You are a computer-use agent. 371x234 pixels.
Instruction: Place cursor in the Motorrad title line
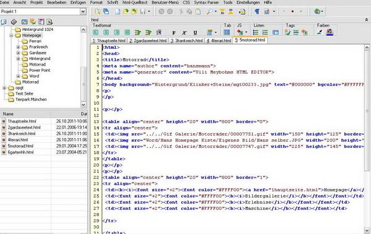(136, 59)
